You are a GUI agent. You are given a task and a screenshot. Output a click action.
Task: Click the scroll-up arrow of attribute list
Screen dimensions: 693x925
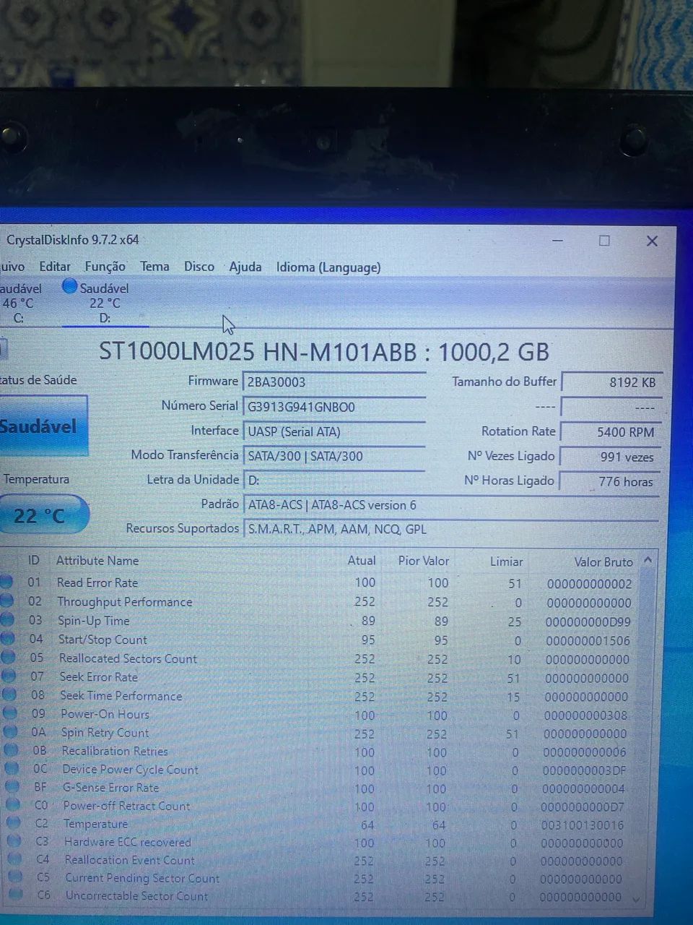pos(648,560)
